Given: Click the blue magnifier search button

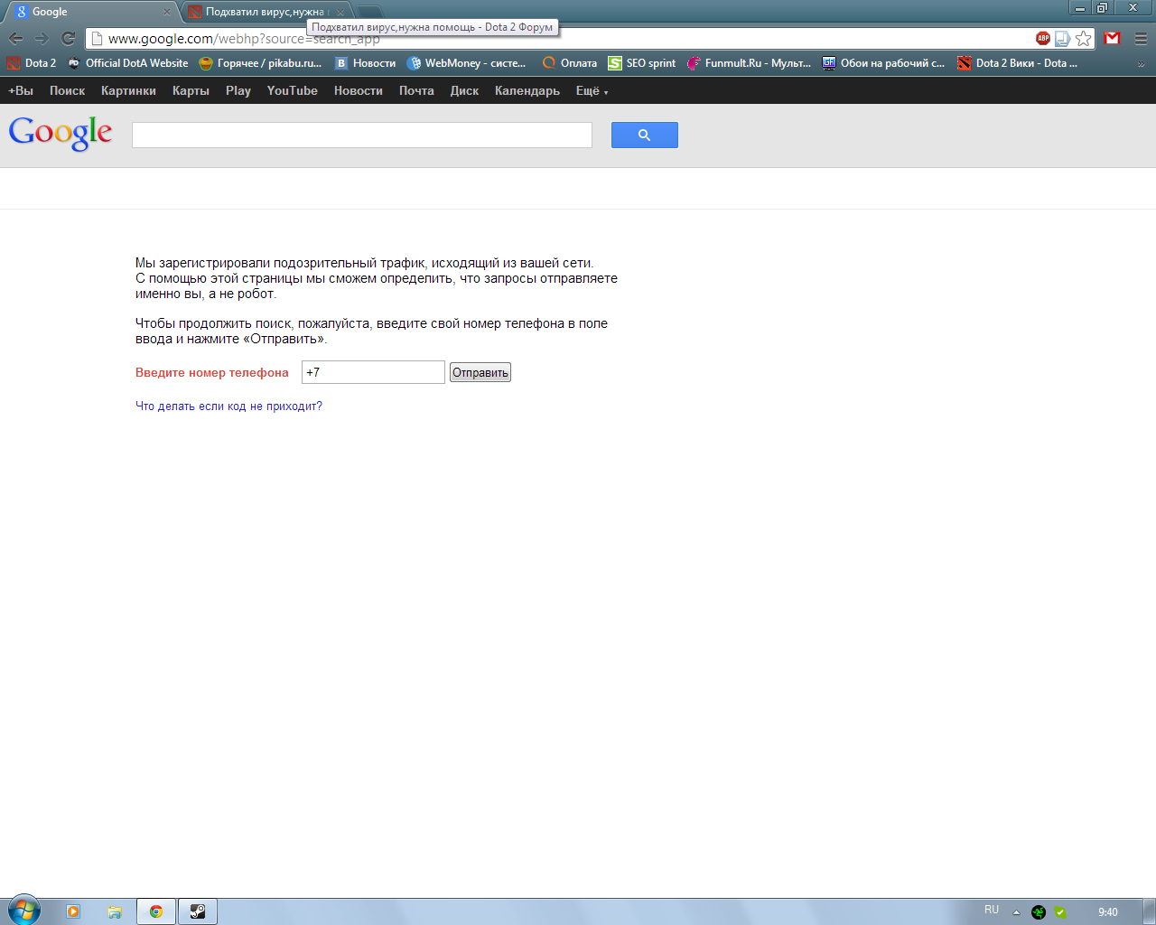Looking at the screenshot, I should tap(644, 135).
